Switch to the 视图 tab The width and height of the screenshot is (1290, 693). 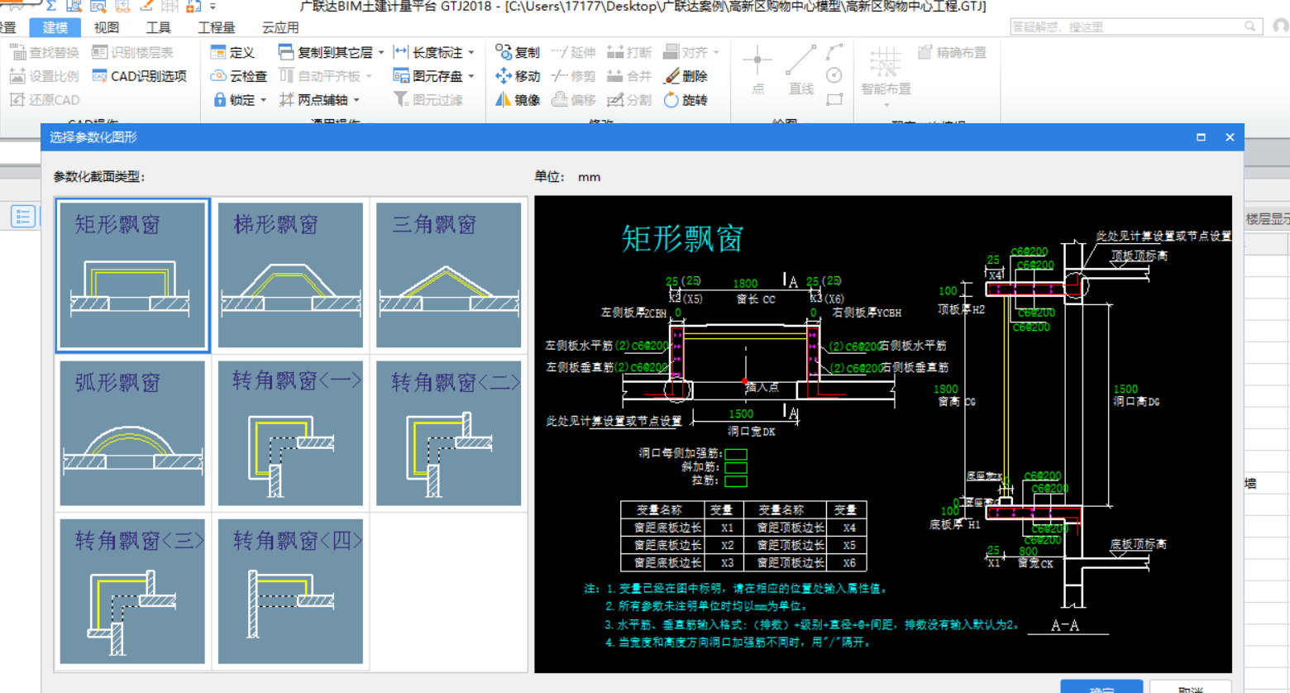point(107,27)
